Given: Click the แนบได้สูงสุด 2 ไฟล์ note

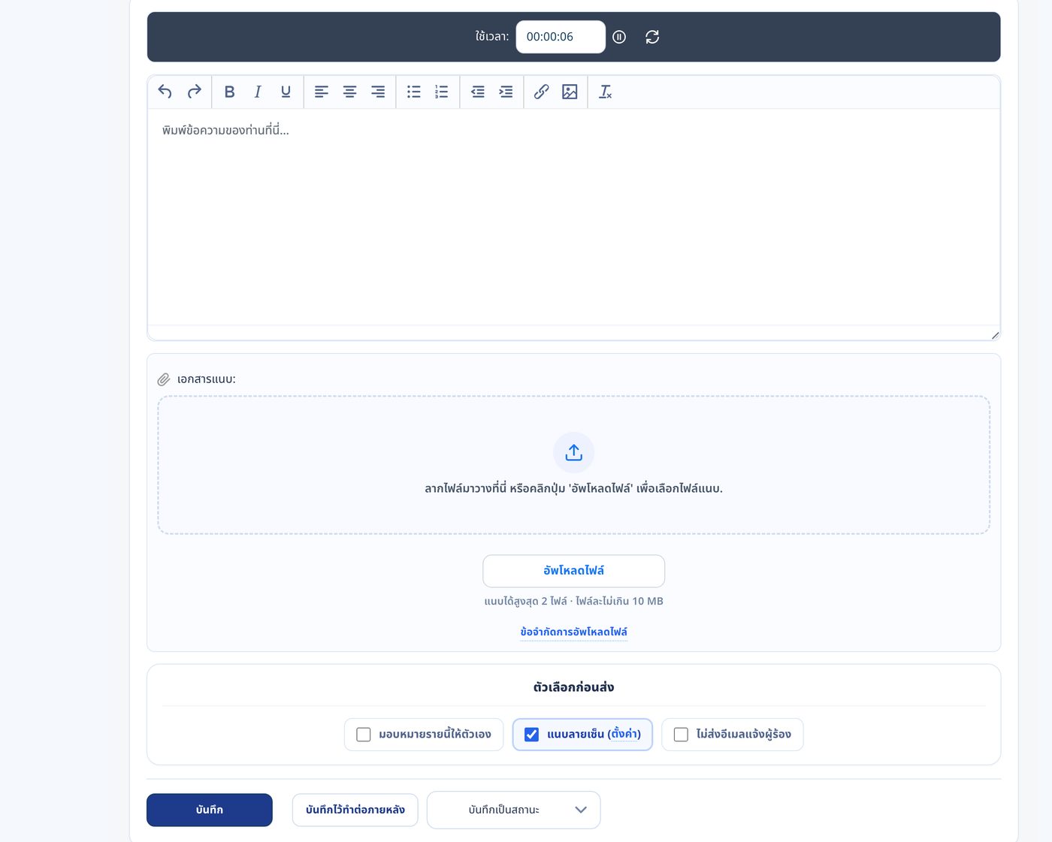Looking at the screenshot, I should (574, 601).
